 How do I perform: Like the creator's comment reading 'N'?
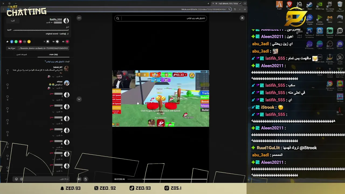[x=8, y=120]
